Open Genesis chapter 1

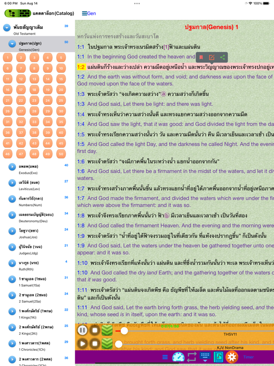8,57
